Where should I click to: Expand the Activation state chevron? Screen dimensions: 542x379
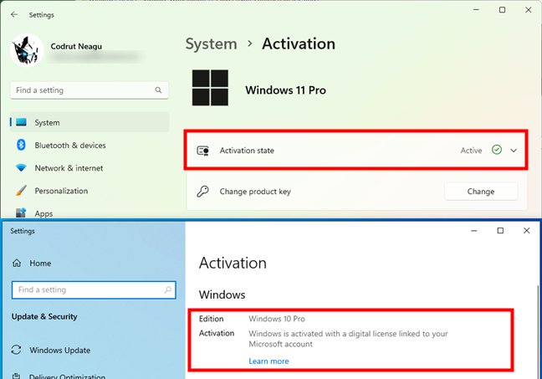click(514, 151)
